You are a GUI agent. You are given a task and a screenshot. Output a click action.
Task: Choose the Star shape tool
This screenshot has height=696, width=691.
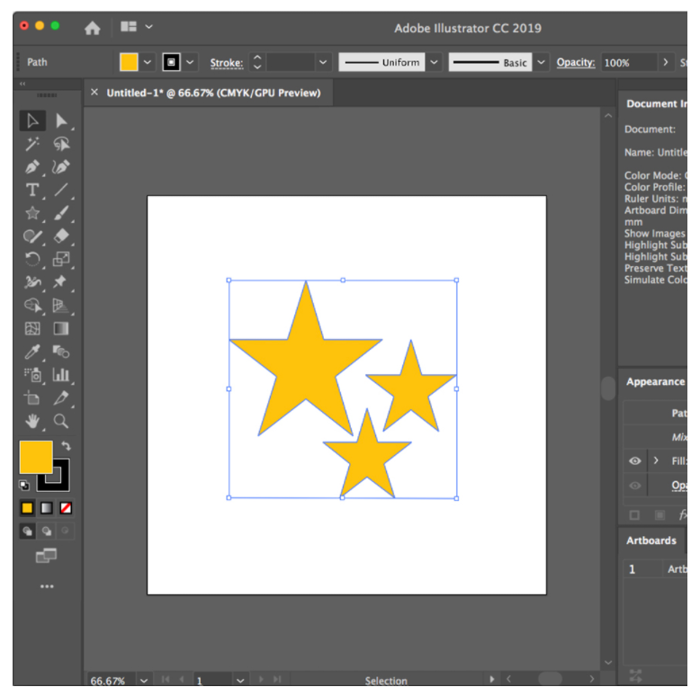click(32, 213)
